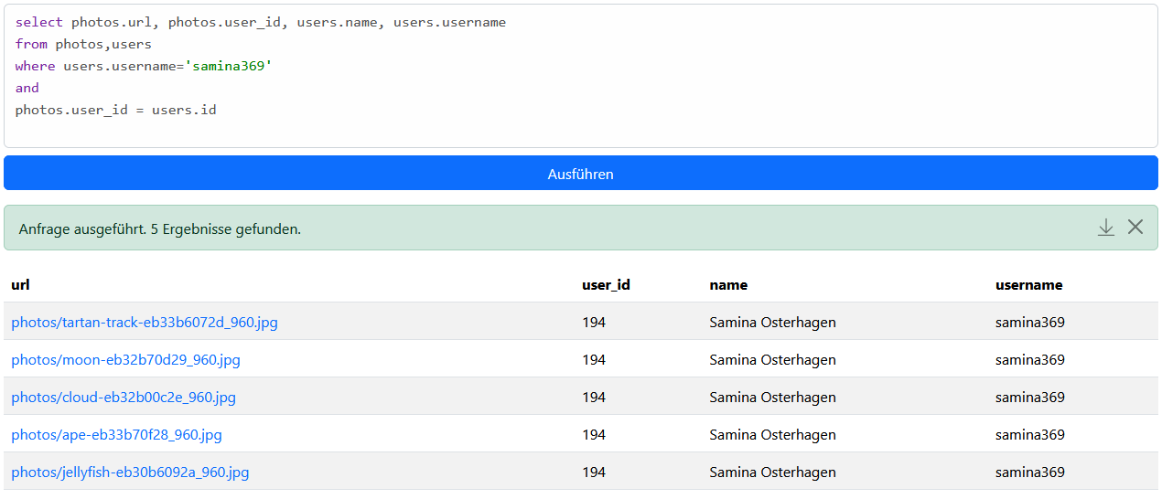Viewport: 1162px width, 499px height.
Task: Click the url column header
Action: [20, 285]
